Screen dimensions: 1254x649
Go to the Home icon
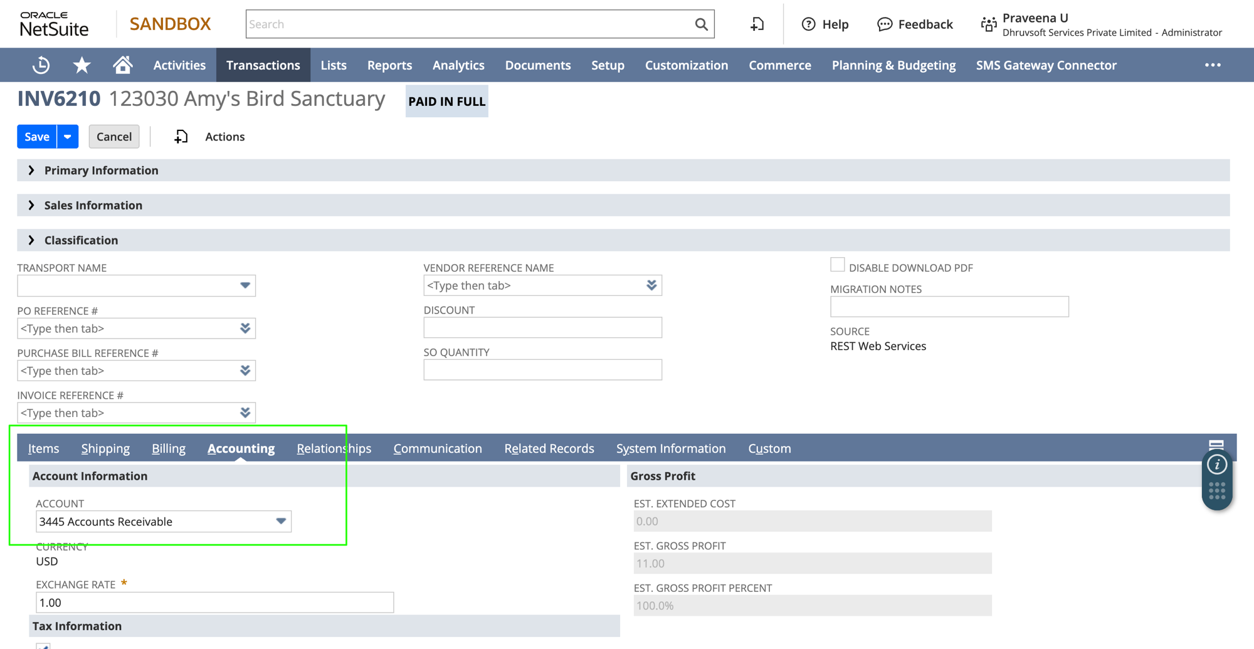coord(123,65)
